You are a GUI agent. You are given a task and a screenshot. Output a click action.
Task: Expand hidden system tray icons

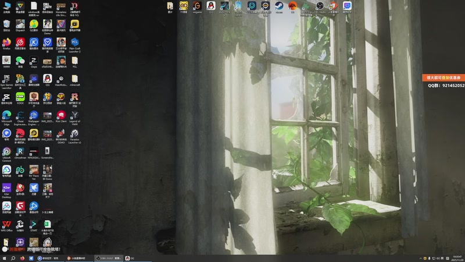pyautogui.click(x=420, y=259)
